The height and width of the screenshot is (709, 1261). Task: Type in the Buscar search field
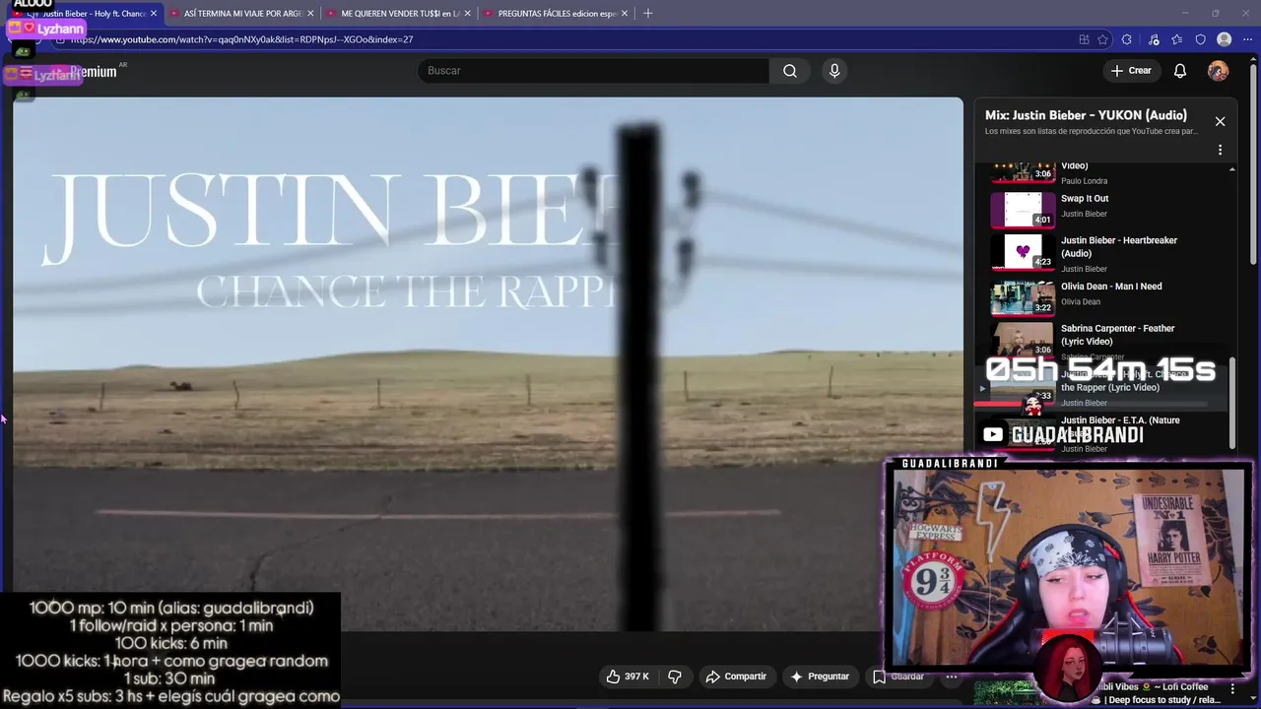click(594, 71)
